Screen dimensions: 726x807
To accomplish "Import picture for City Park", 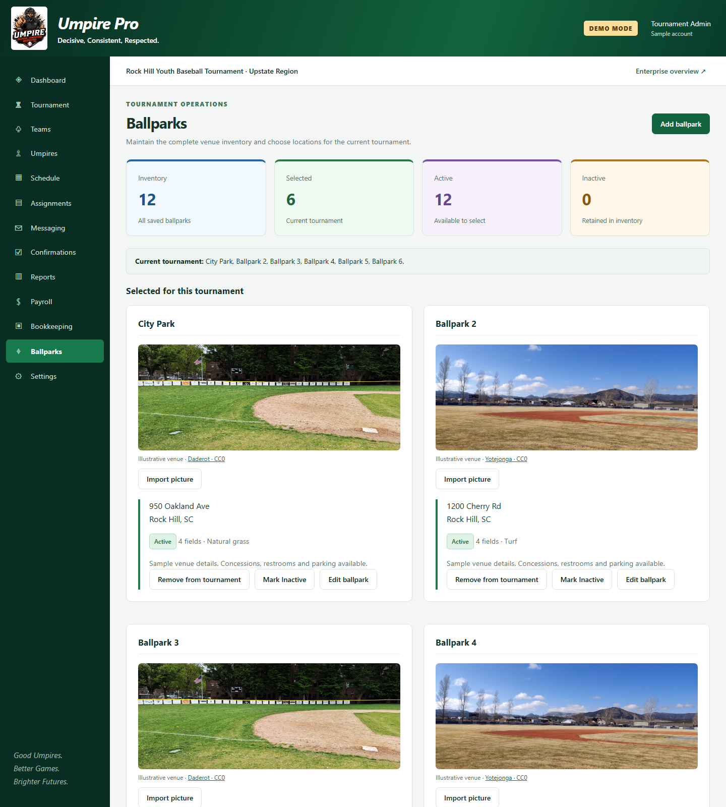I will tap(170, 479).
